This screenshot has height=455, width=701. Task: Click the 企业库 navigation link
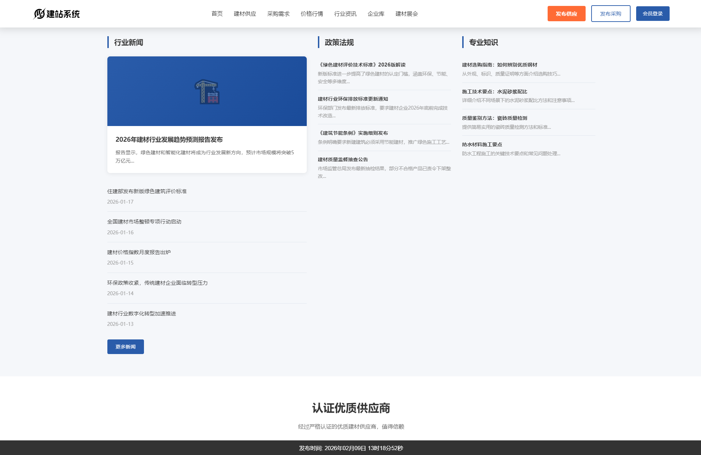[376, 14]
